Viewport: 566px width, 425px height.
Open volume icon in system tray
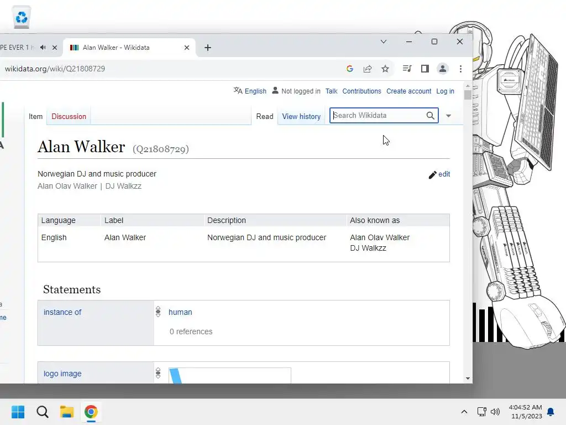click(495, 412)
